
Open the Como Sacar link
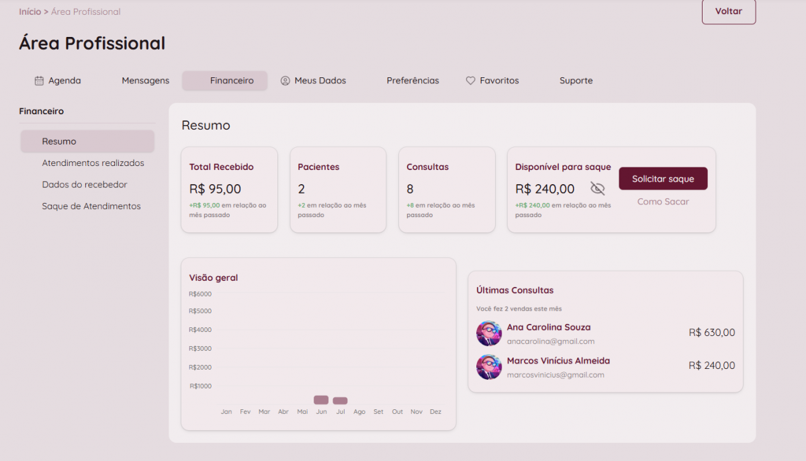[662, 202]
